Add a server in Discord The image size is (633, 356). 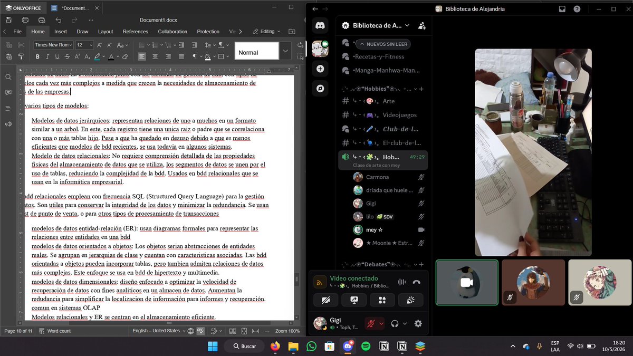(320, 69)
